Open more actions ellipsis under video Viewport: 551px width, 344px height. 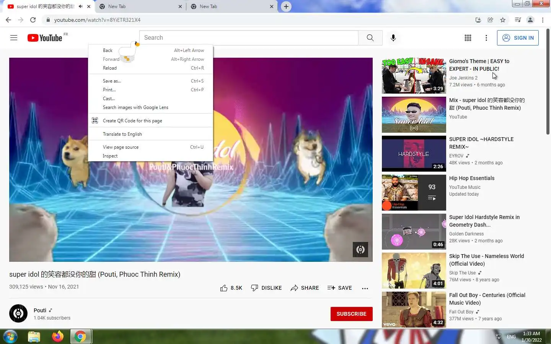tap(365, 288)
